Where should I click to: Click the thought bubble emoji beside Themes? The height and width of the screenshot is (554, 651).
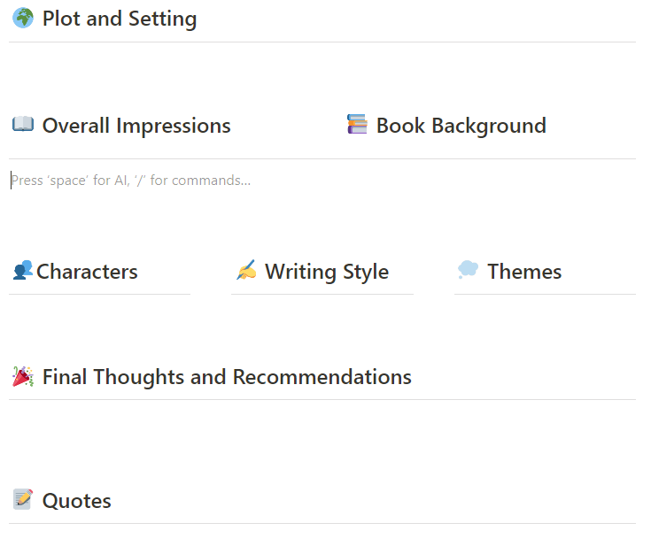tap(469, 271)
